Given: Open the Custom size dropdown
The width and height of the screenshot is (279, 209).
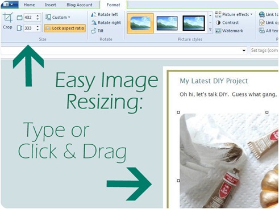Looking at the screenshot, I should click(57, 17).
